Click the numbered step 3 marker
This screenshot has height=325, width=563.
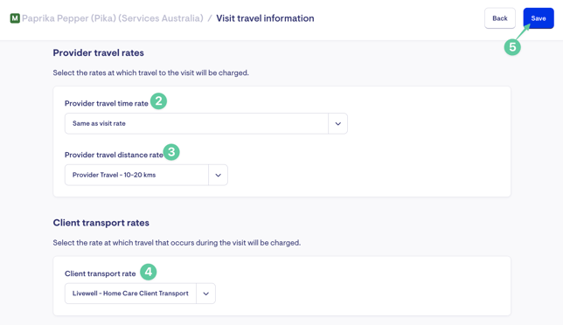[x=171, y=152]
